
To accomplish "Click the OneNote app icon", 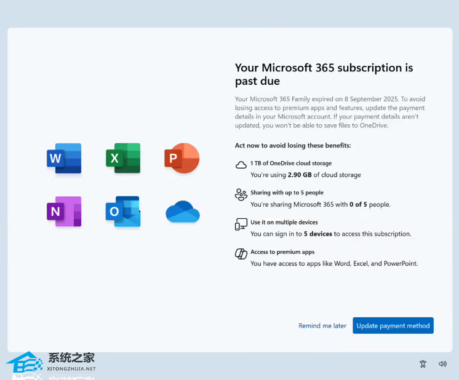I will (x=64, y=212).
